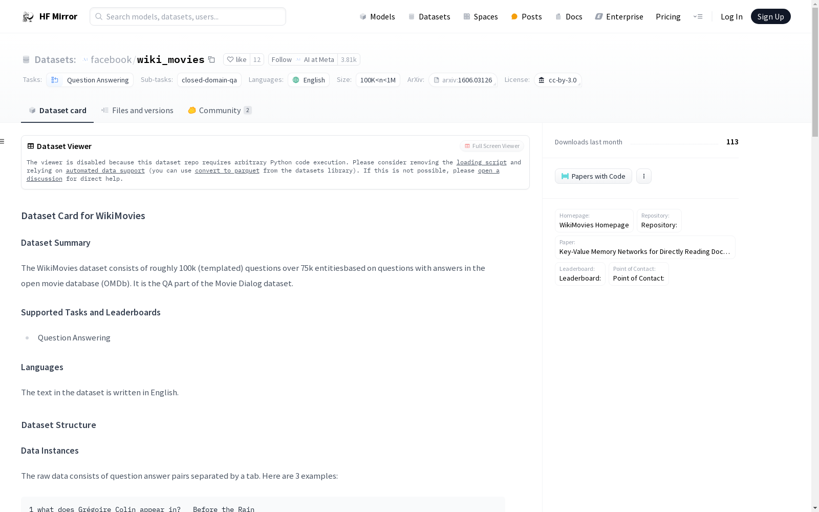Open the 'loading script' link
Screen dimensions: 819x512
482,162
